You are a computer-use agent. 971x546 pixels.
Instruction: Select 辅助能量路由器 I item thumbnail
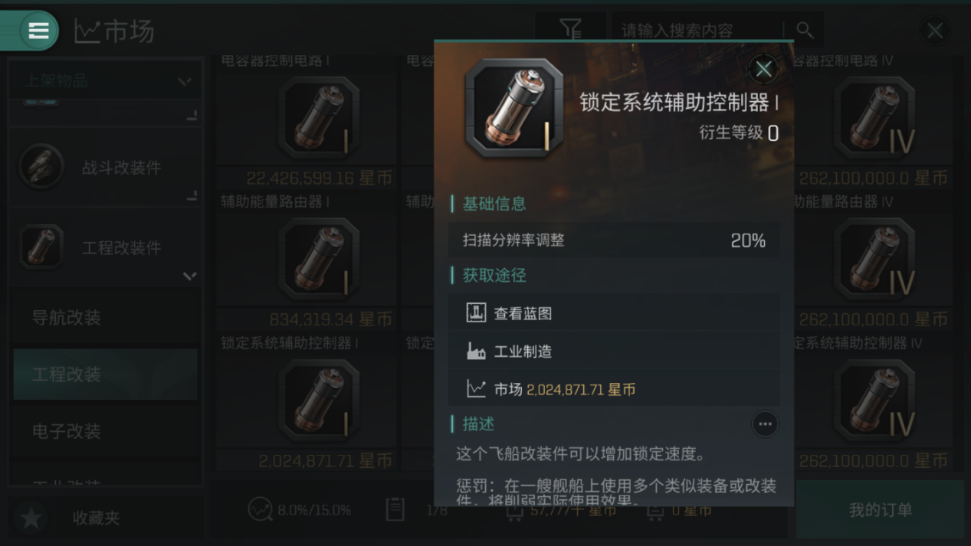pyautogui.click(x=319, y=258)
